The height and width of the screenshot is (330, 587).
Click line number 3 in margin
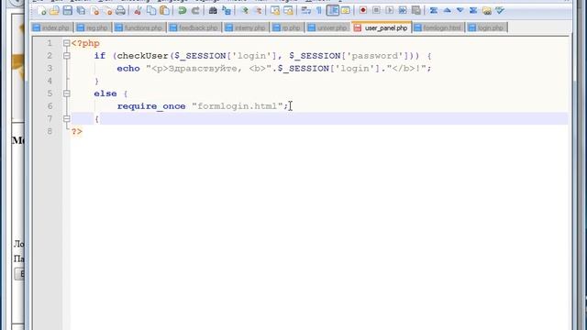50,69
